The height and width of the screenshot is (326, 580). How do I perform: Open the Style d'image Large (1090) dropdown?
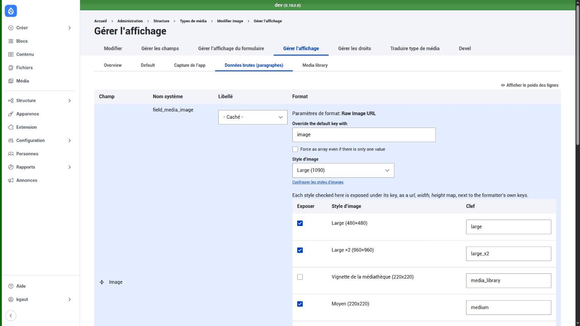click(x=343, y=171)
